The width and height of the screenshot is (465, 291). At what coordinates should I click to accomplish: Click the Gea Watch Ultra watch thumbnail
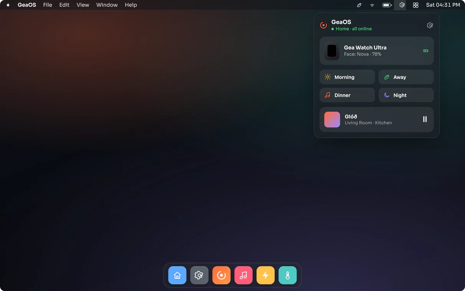(332, 51)
